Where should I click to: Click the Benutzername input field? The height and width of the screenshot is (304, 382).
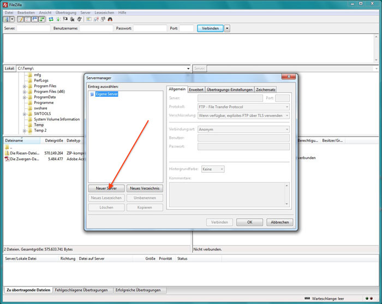[x=96, y=28]
